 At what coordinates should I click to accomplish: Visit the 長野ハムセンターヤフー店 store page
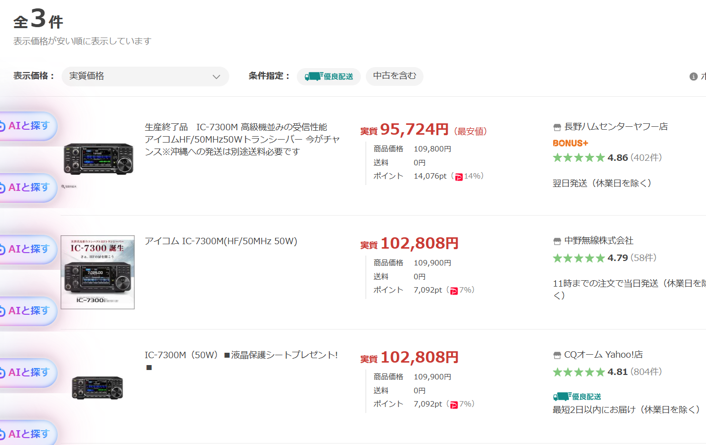pyautogui.click(x=616, y=127)
